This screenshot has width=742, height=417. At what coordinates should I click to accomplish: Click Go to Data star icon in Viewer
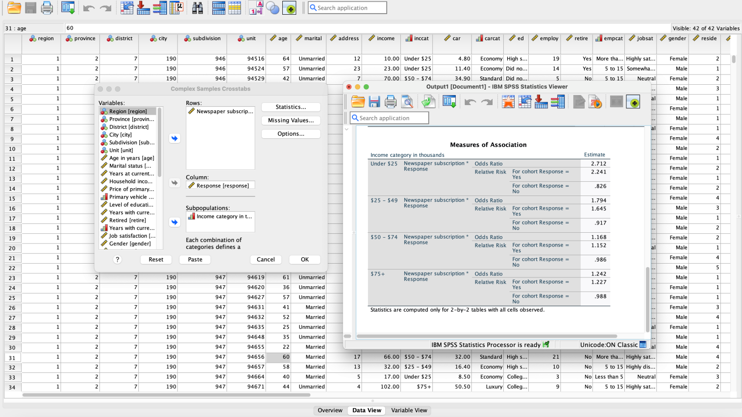coord(508,102)
